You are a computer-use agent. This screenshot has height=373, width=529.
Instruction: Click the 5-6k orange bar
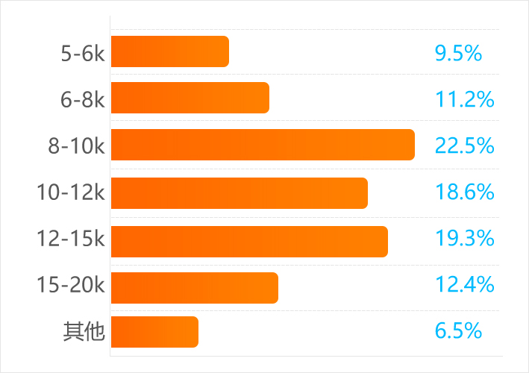click(x=169, y=51)
